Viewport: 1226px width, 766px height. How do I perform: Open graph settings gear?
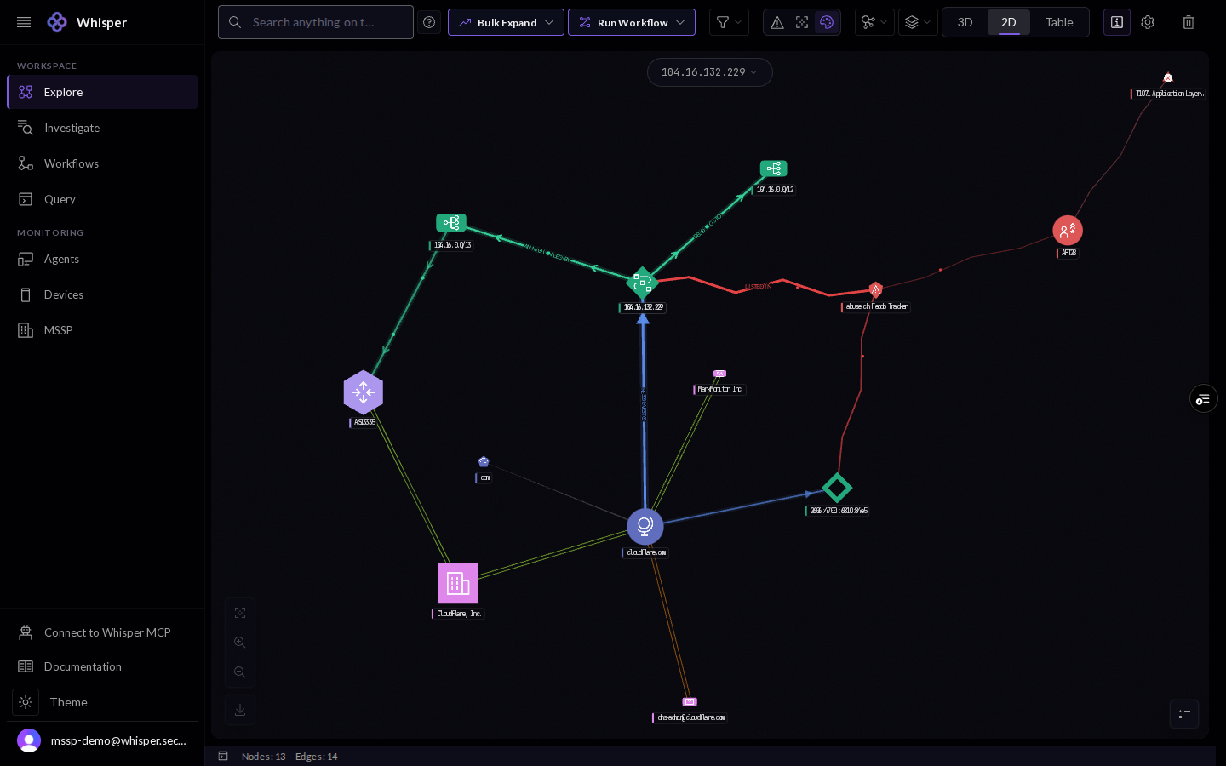(1148, 22)
